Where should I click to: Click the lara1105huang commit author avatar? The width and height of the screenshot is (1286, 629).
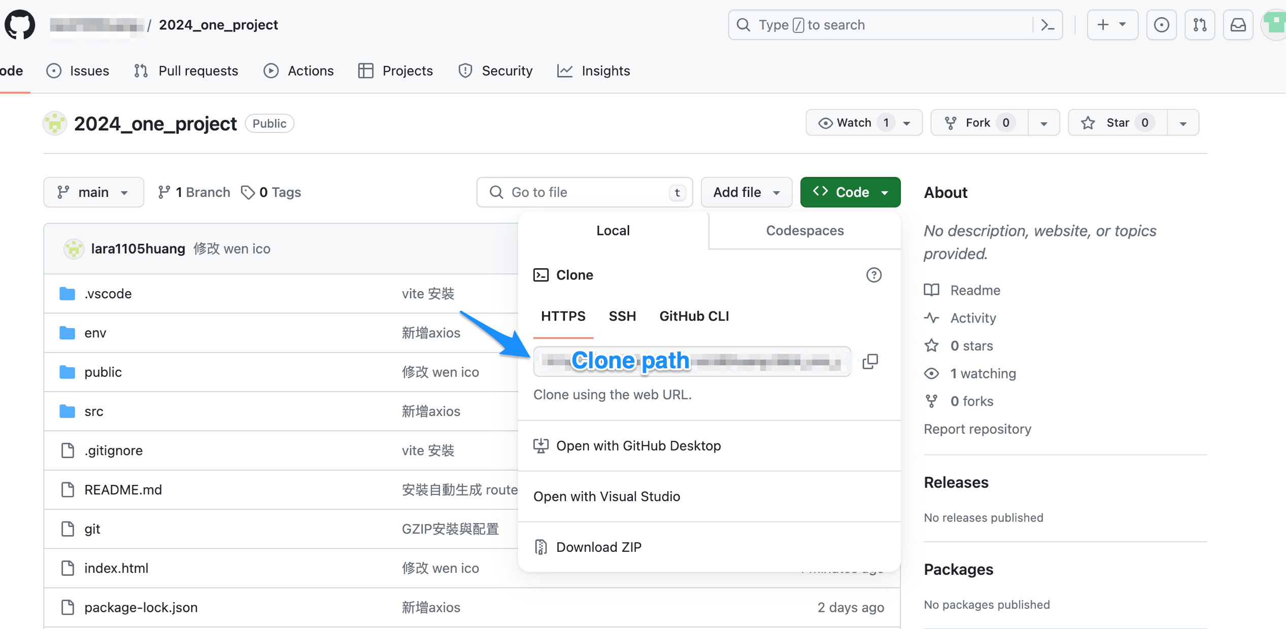tap(74, 249)
